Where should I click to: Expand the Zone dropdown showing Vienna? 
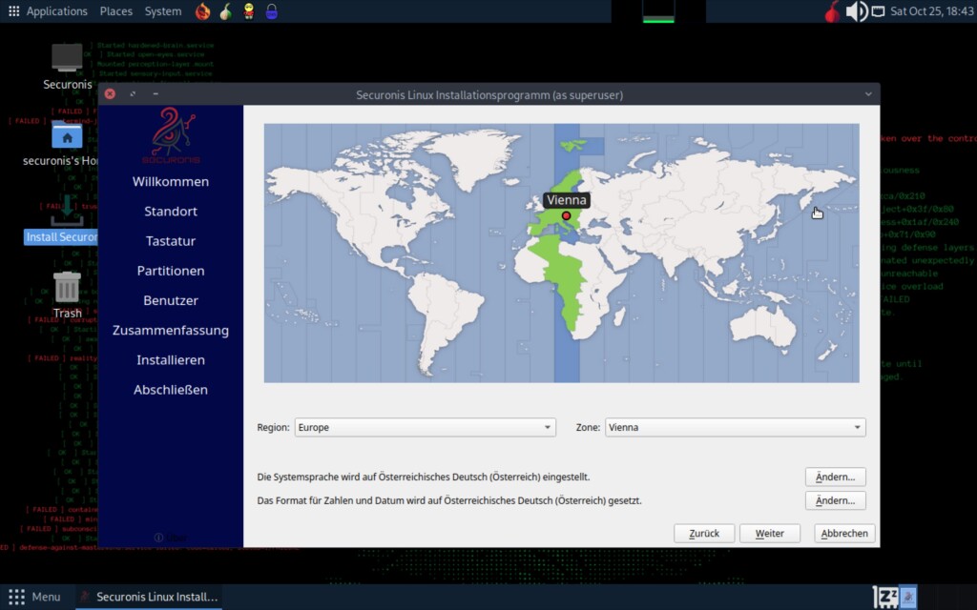click(x=735, y=428)
